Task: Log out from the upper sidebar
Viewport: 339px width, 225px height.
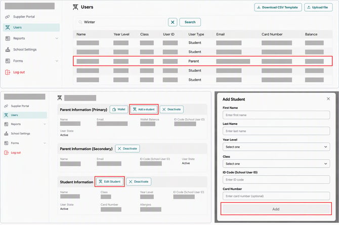Action: click(x=19, y=72)
